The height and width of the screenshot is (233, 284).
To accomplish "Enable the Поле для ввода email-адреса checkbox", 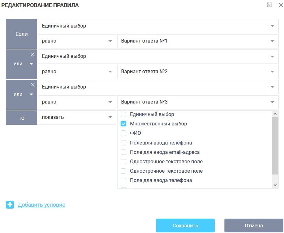I will click(x=124, y=152).
